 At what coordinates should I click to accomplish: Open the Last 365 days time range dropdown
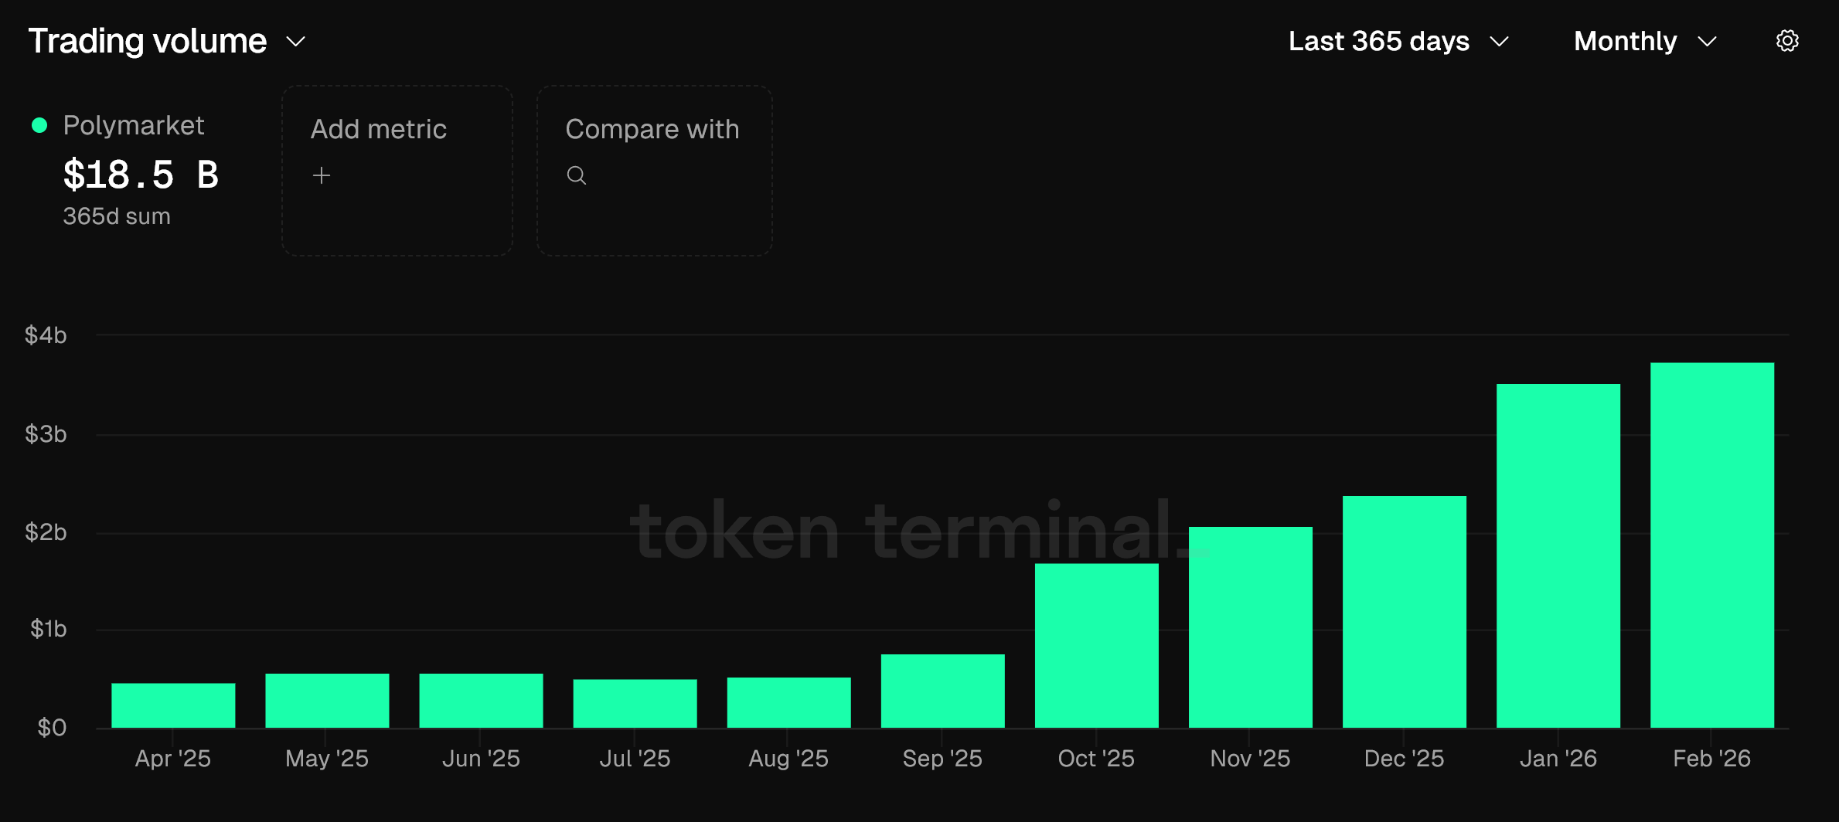1399,42
